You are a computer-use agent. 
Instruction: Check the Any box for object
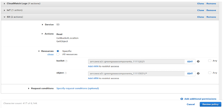coord(210,73)
